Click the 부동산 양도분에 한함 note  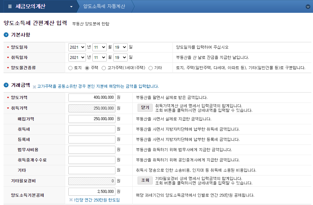click(x=91, y=24)
